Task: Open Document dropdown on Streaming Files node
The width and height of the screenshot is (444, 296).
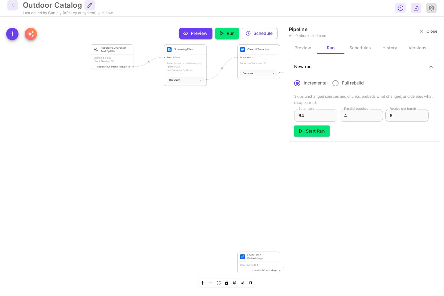Action: (185, 80)
